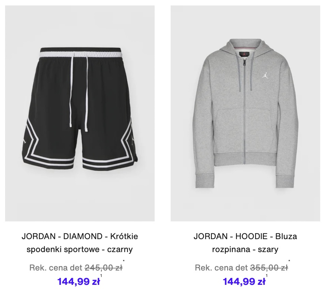Image resolution: width=327 pixels, height=292 pixels.
Task: Click the red Jordan neck label tag
Action: [243, 54]
